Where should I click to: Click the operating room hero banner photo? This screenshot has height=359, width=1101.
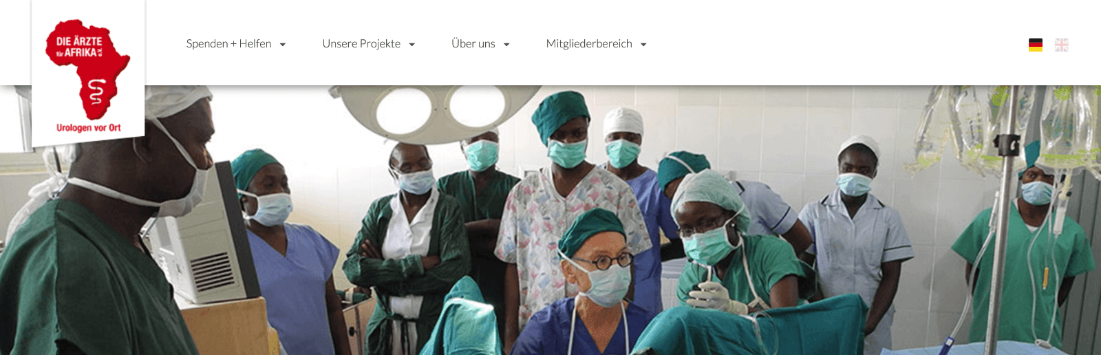(x=550, y=220)
